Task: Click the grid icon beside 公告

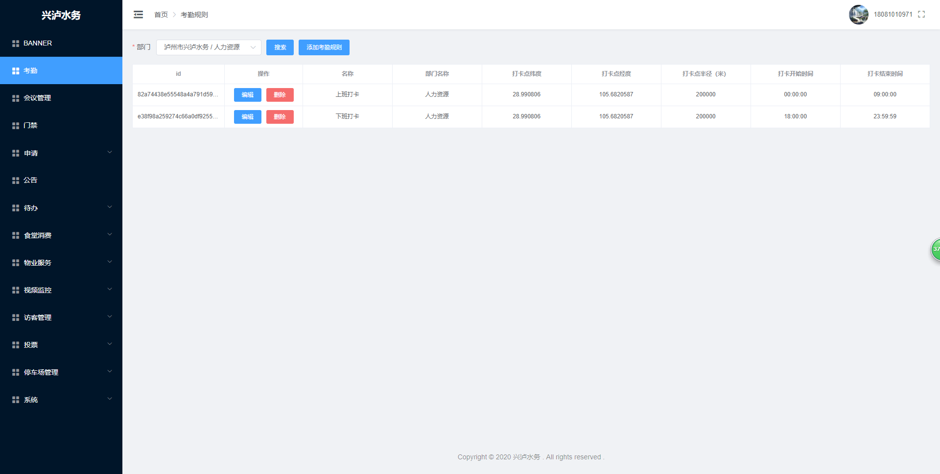Action: 16,181
